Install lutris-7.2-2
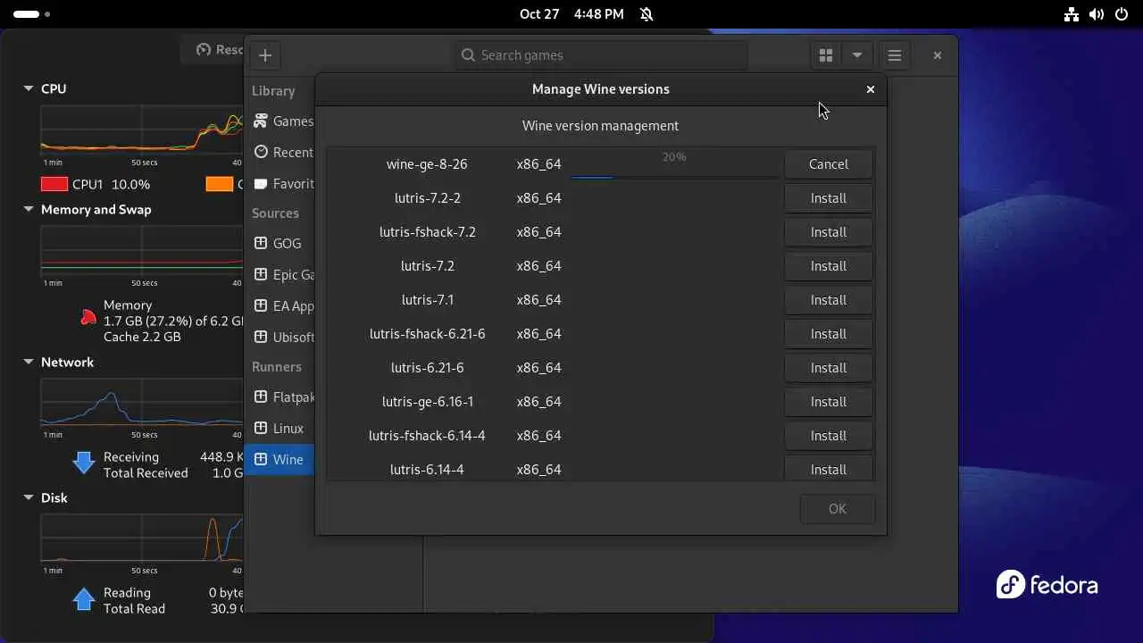Image resolution: width=1143 pixels, height=643 pixels. [829, 198]
